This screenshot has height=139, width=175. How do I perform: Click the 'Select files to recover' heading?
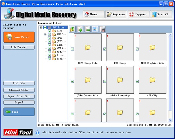[x=15, y=26]
